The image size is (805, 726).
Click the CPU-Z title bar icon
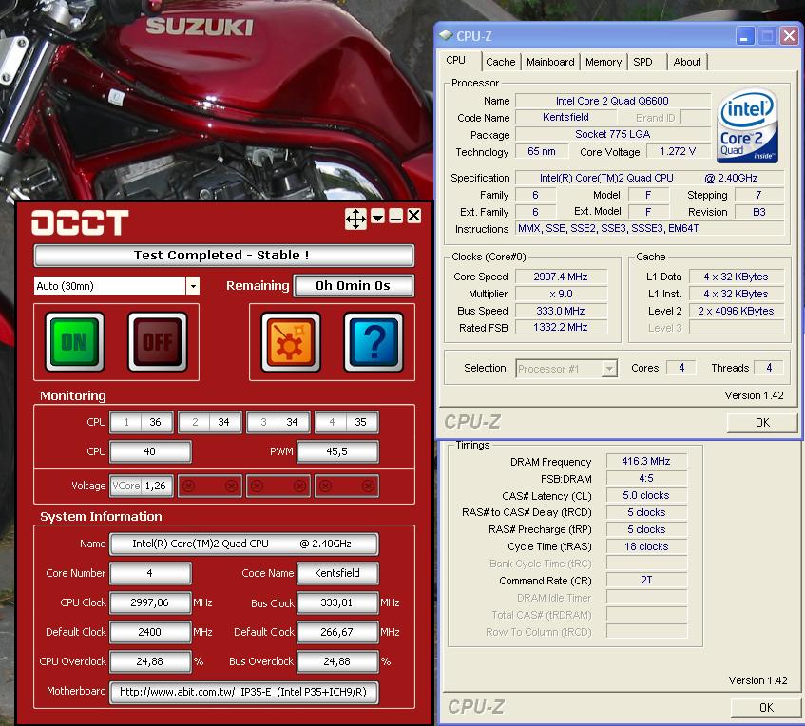(x=446, y=35)
